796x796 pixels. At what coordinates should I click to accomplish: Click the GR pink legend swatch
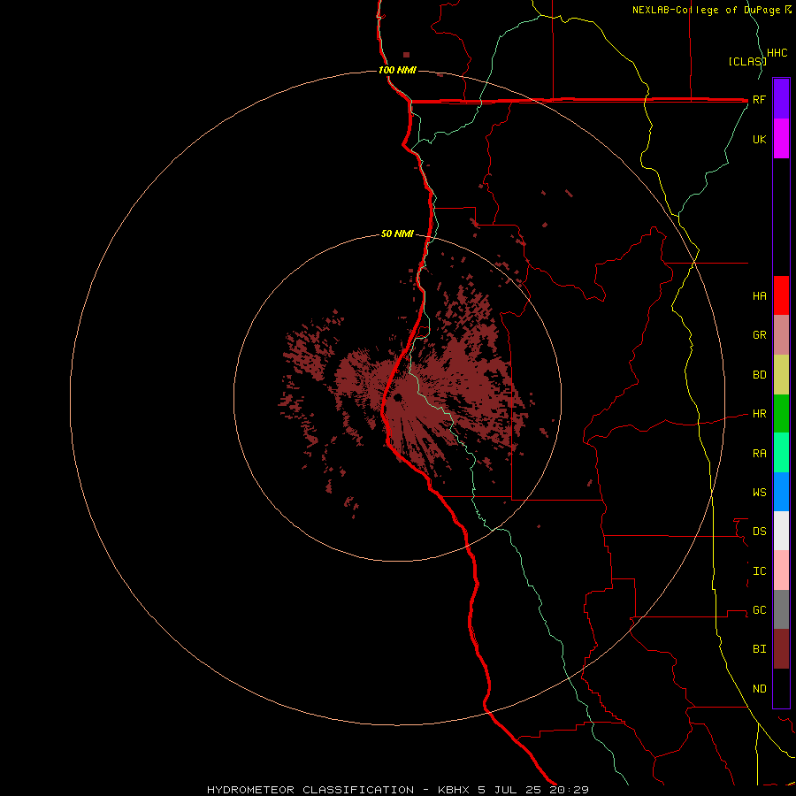click(781, 335)
